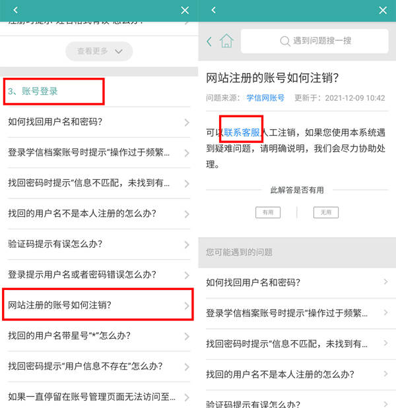Open 找回的用户名不是本人注册的怎么办 in right list

coord(297,374)
